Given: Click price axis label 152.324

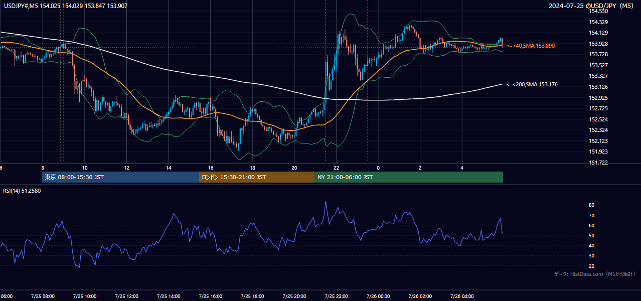Looking at the screenshot, I should [x=598, y=130].
